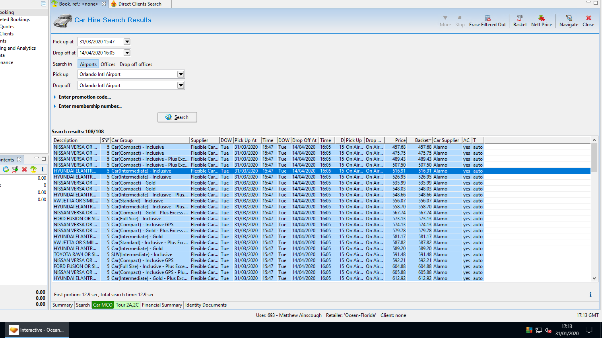
Task: Sort results by Car Group column header
Action: coord(150,140)
